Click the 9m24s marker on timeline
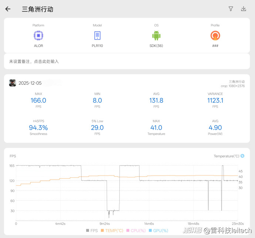 [105, 224]
